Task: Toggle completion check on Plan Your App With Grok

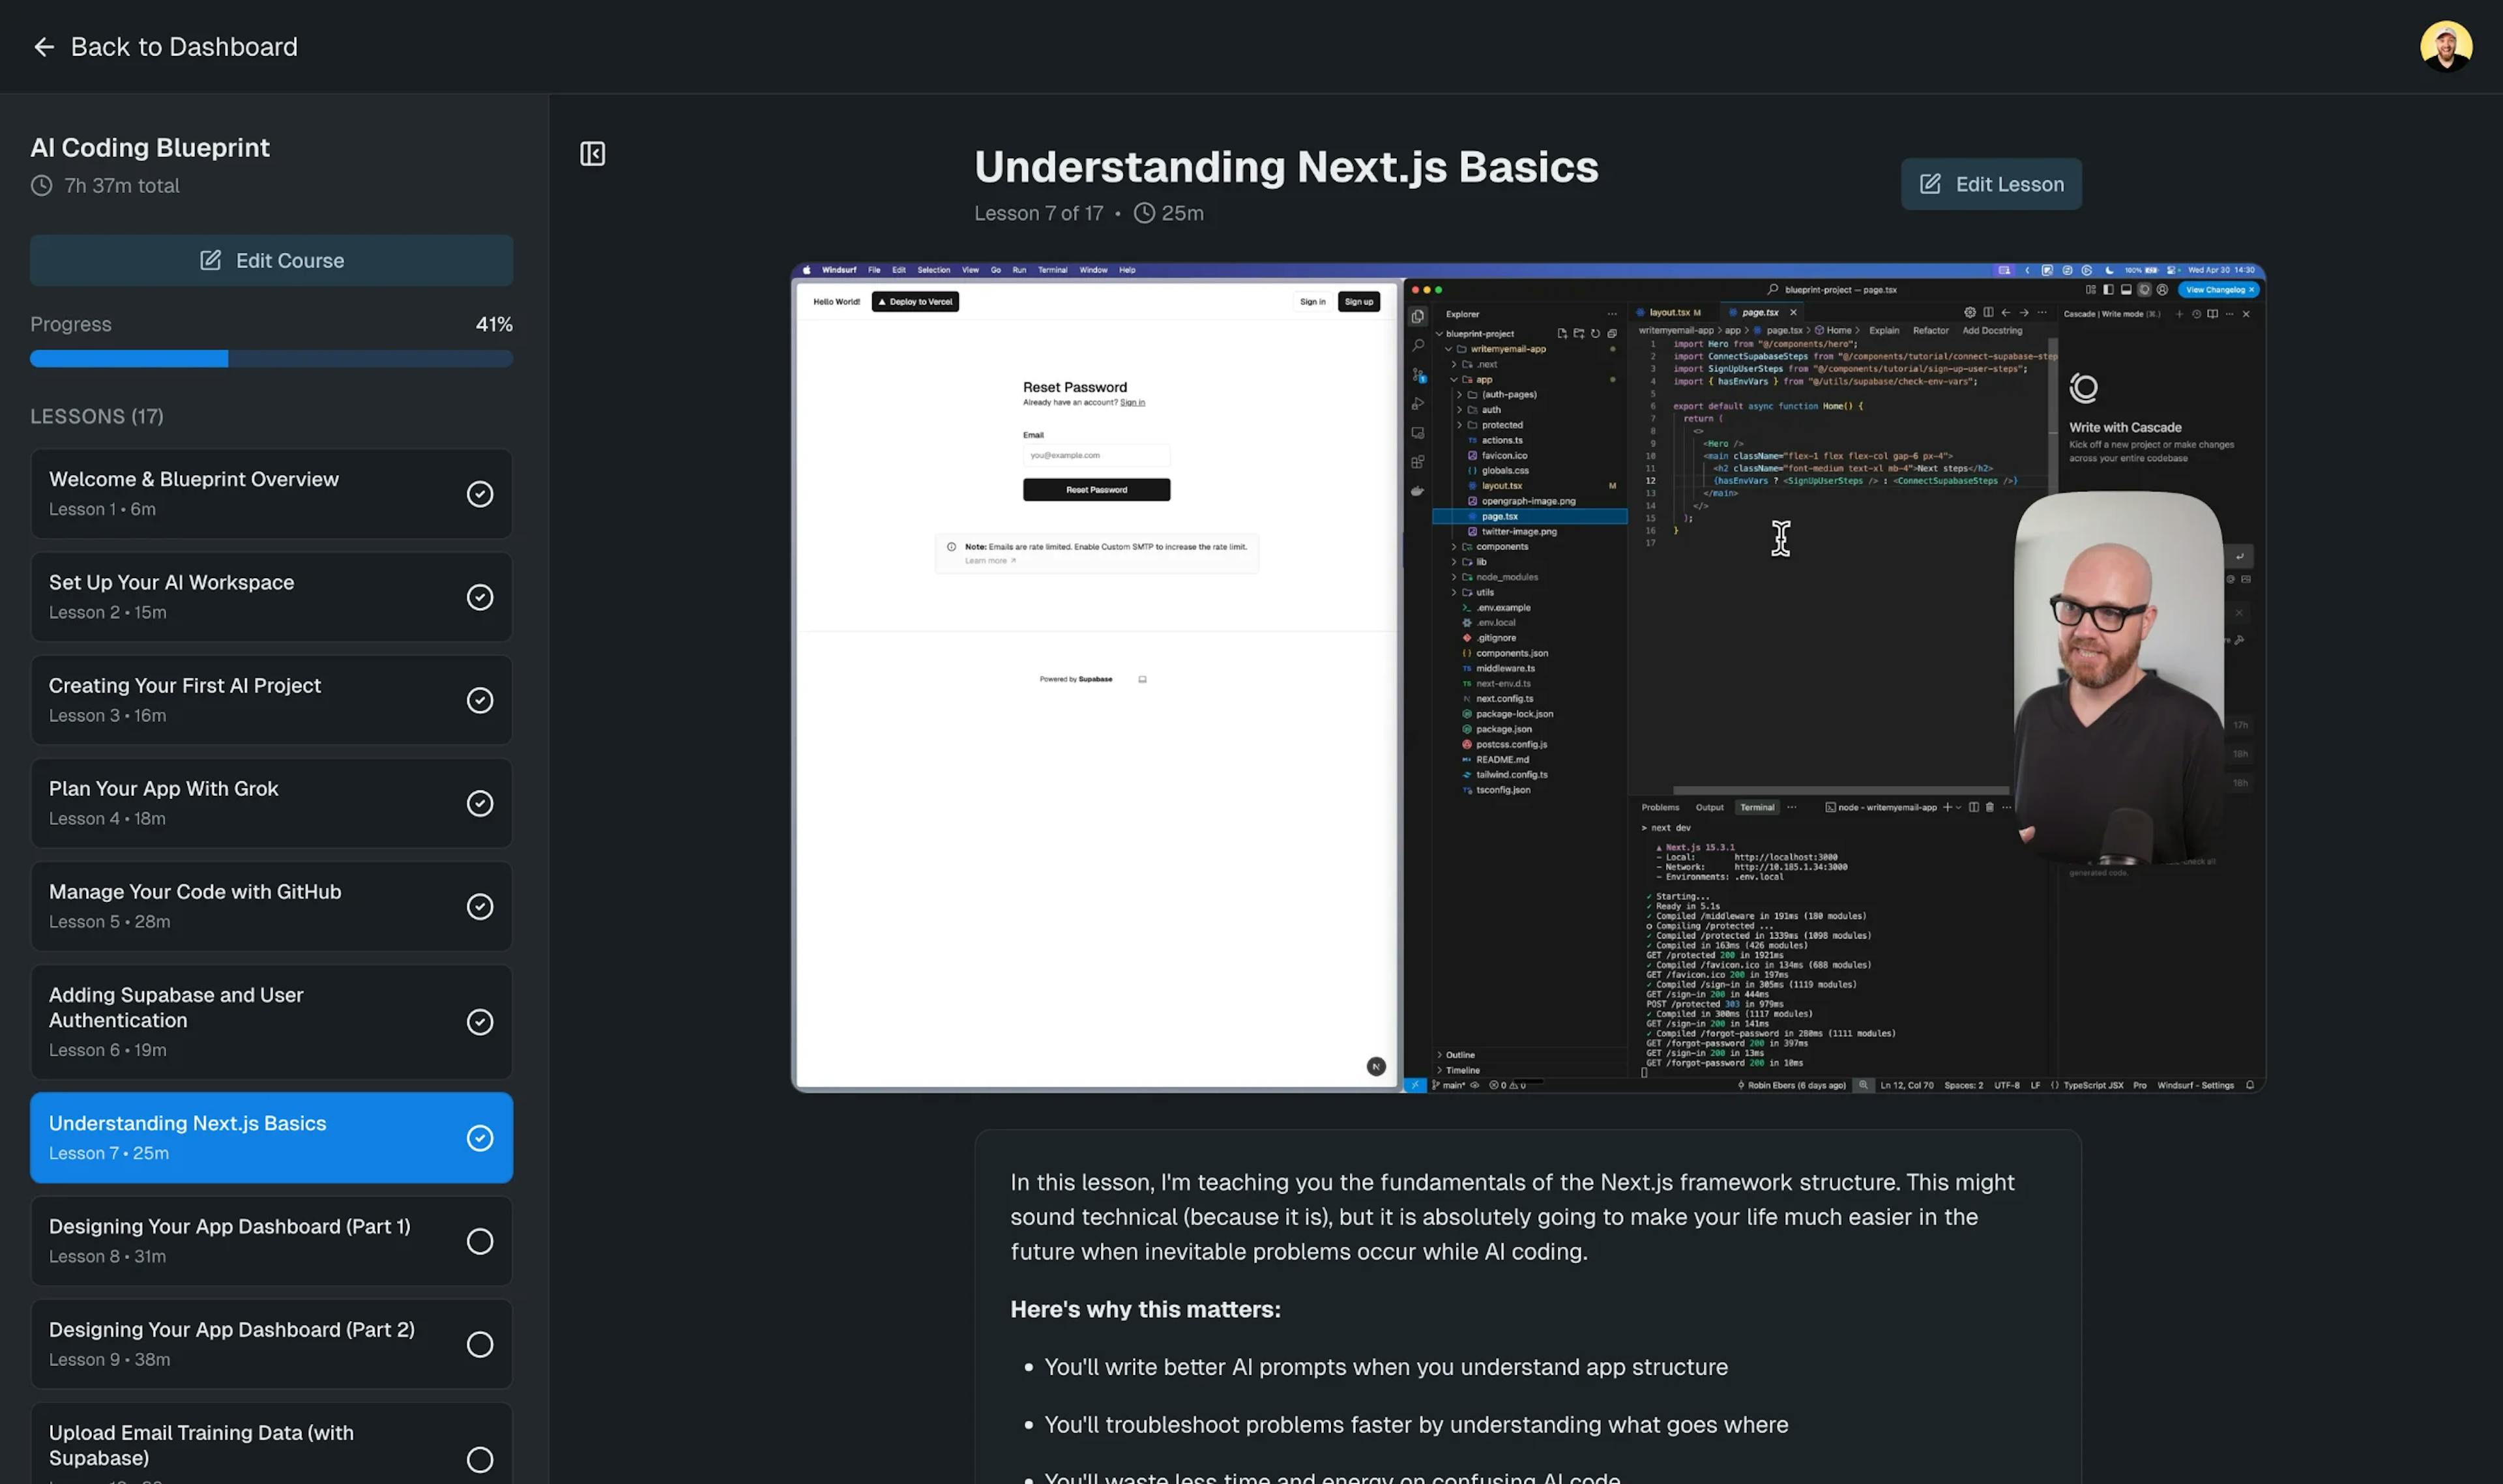Action: tap(480, 803)
